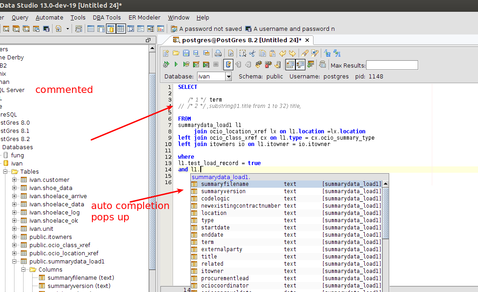Open the ER Modeler menu

tap(145, 18)
